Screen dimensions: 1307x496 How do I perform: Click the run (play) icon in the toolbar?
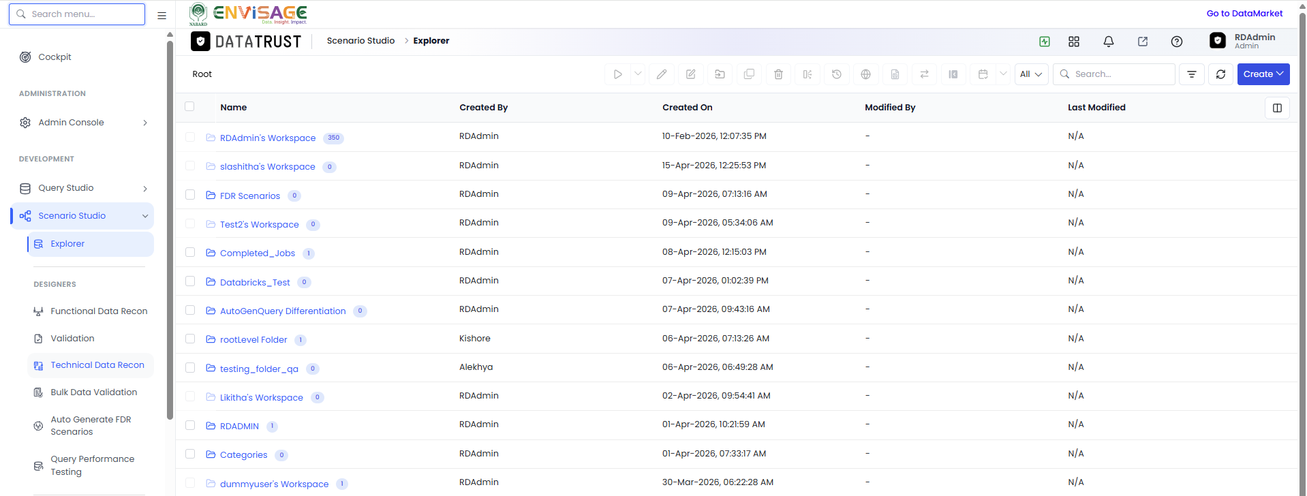click(x=617, y=74)
